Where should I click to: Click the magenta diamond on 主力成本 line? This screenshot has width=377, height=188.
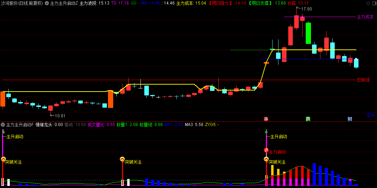303,17
